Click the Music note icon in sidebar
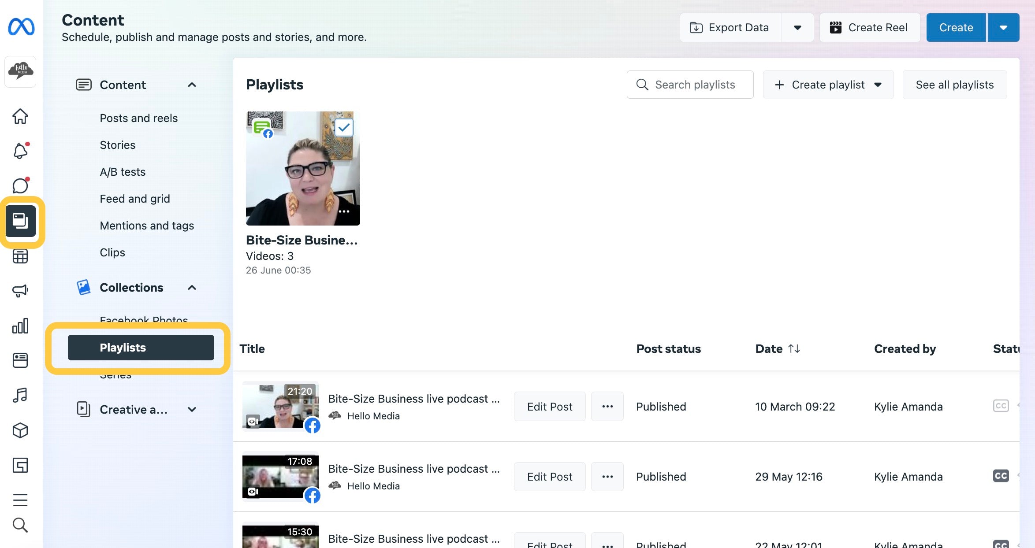Viewport: 1035px width, 548px height. pos(20,395)
